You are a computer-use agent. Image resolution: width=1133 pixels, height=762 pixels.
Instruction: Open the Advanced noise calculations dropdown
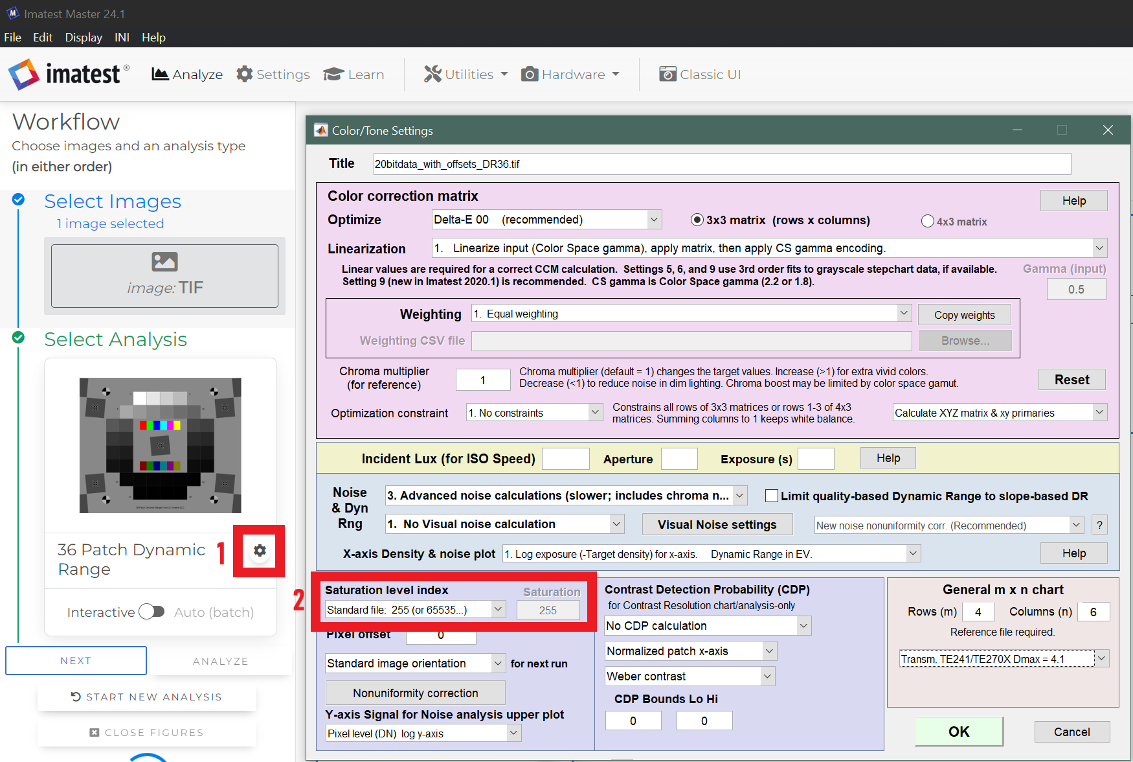point(566,496)
